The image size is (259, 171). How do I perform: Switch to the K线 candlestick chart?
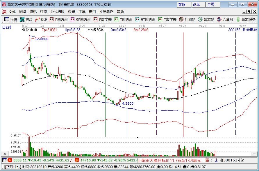(41, 19)
